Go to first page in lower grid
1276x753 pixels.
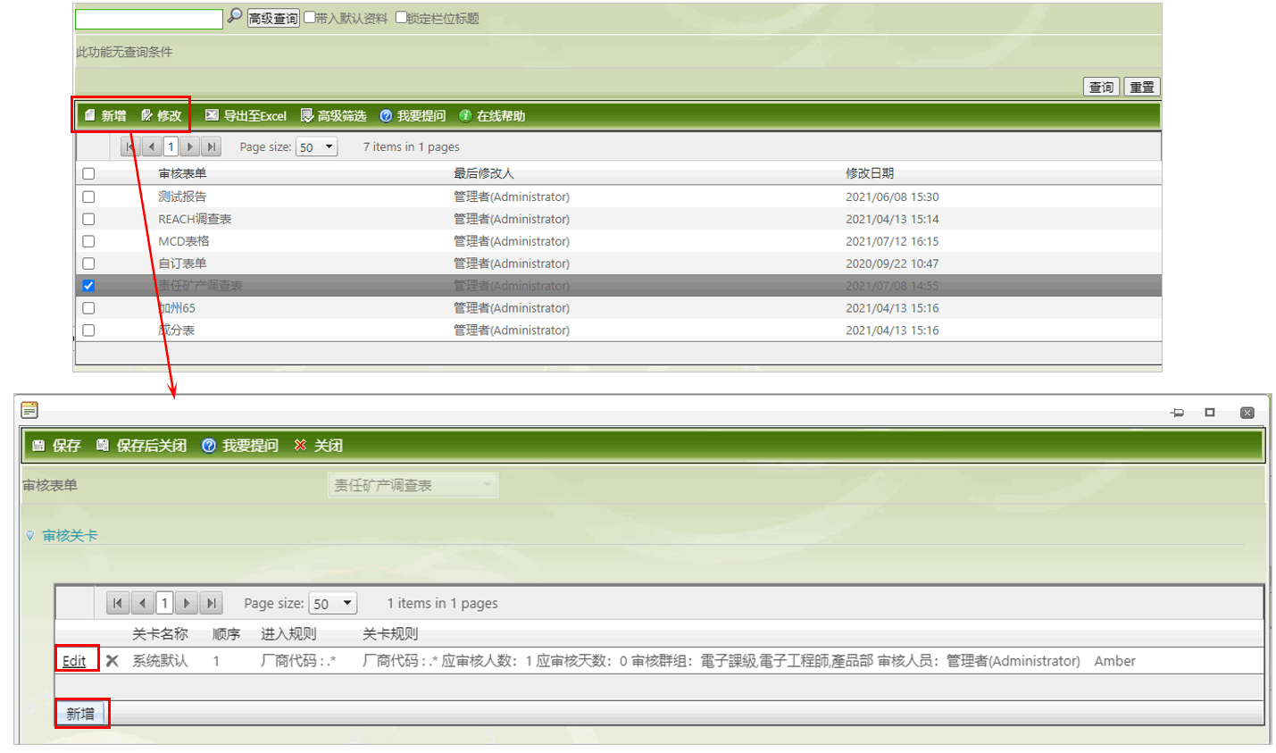coord(117,603)
